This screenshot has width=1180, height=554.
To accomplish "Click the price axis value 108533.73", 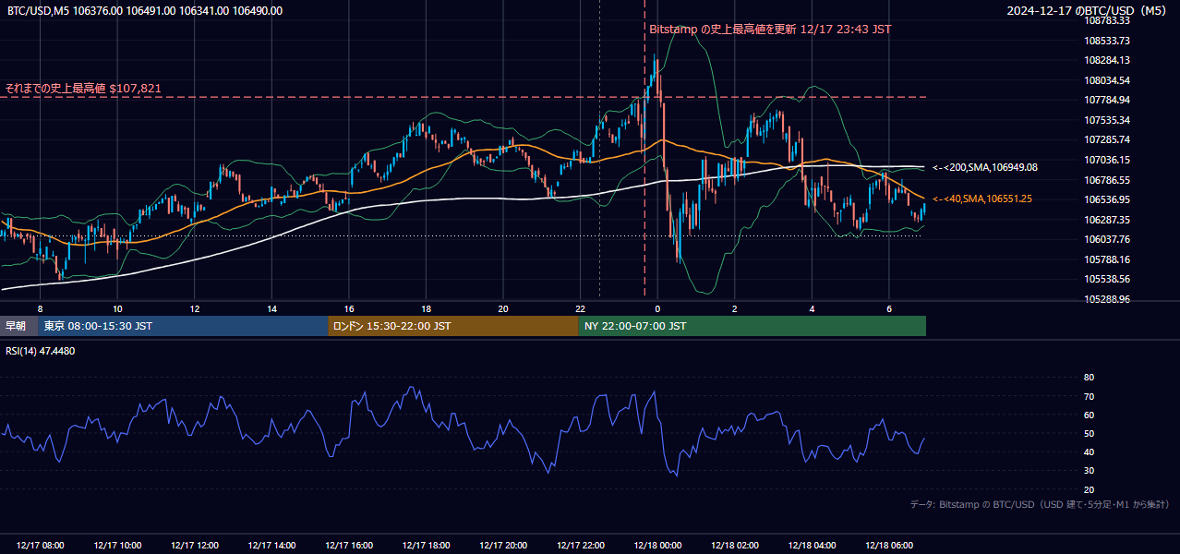I will click(1107, 41).
